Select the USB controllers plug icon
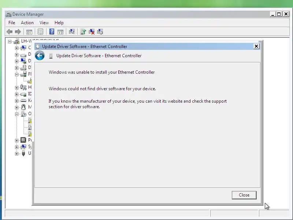Screen dimensions: 293x220 [x=23, y=153]
